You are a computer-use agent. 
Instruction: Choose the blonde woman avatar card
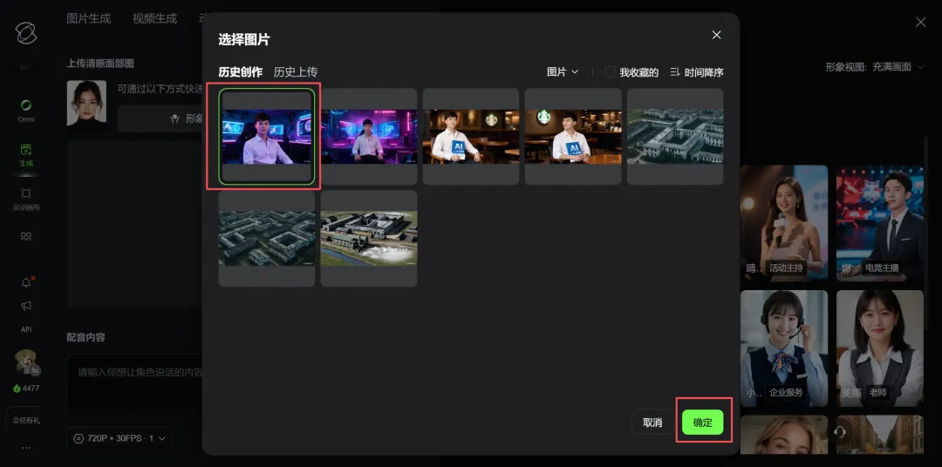pos(784,435)
